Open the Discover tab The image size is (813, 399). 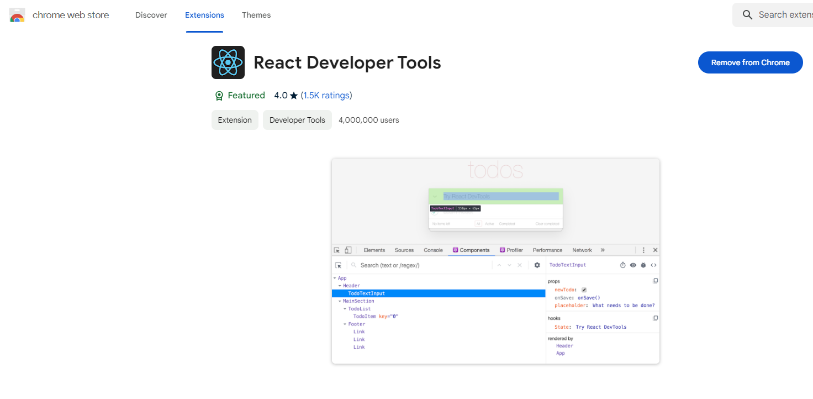(151, 15)
